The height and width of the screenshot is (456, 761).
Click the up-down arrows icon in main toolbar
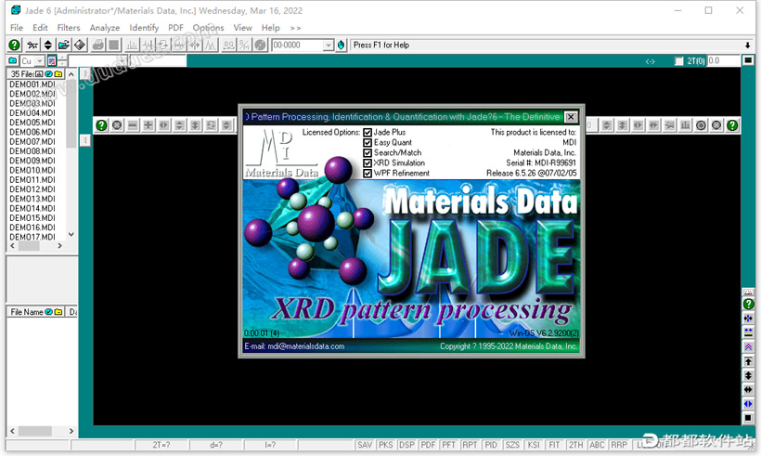(x=47, y=46)
